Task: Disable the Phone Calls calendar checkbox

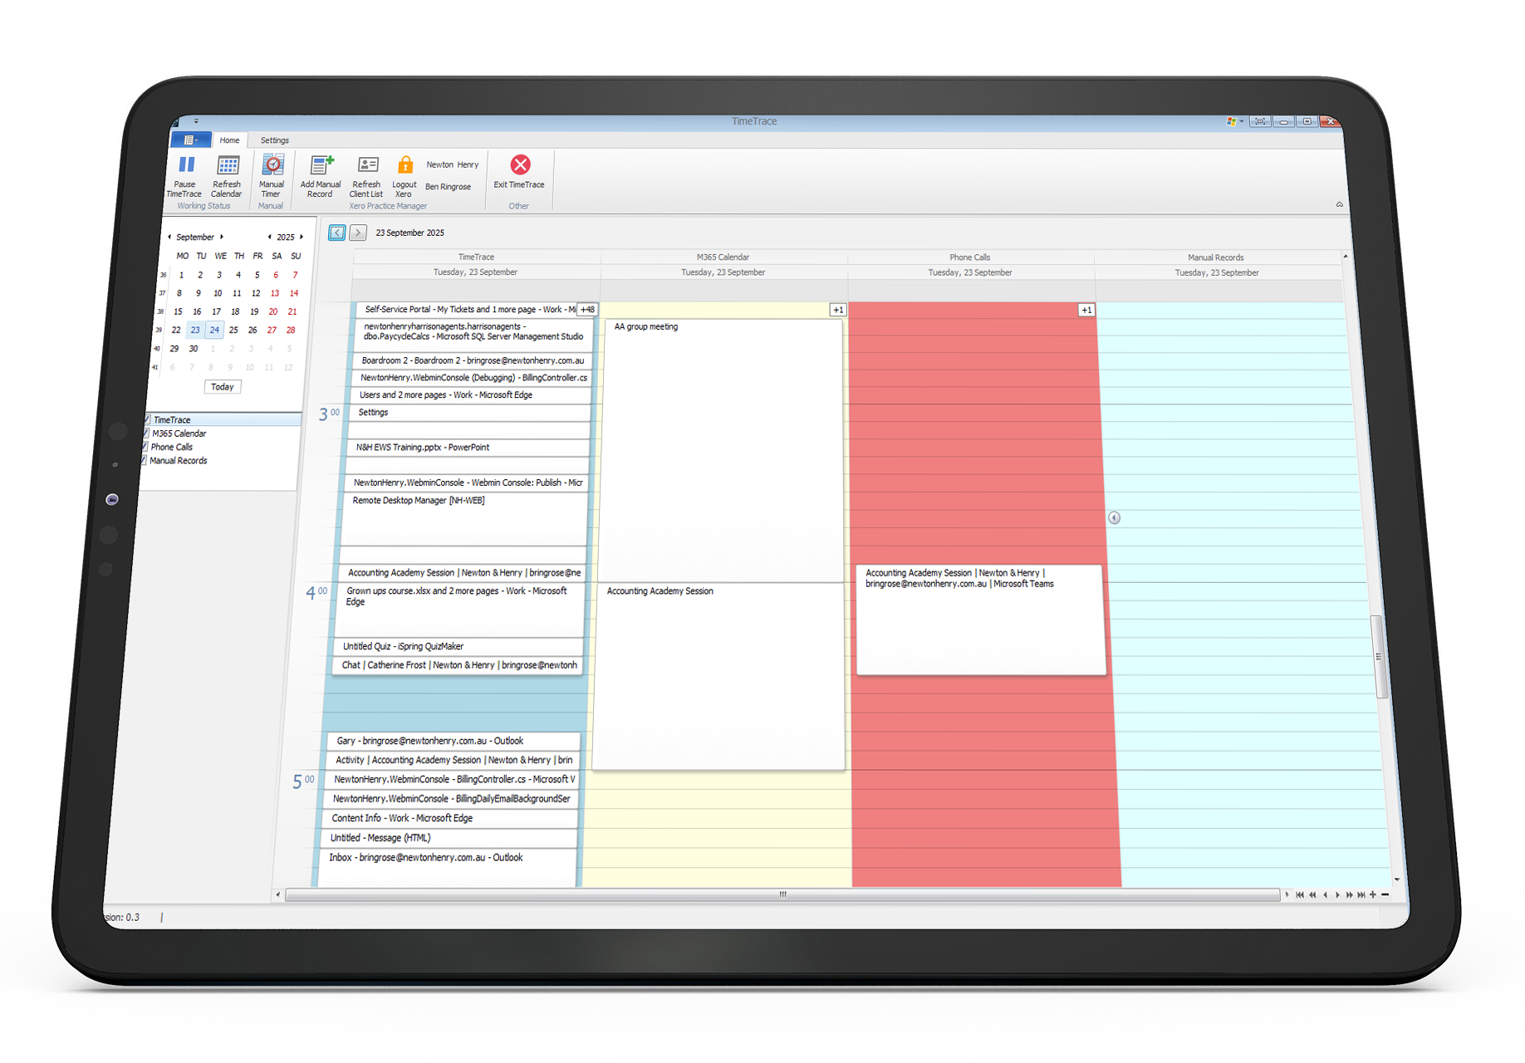Action: (x=145, y=447)
